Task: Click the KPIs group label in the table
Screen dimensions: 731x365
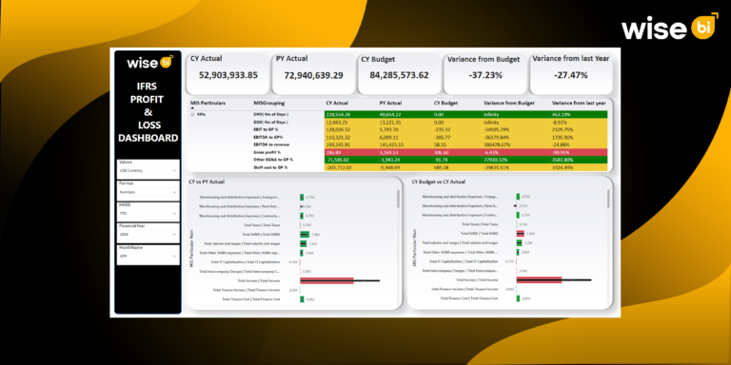Action: pos(202,114)
